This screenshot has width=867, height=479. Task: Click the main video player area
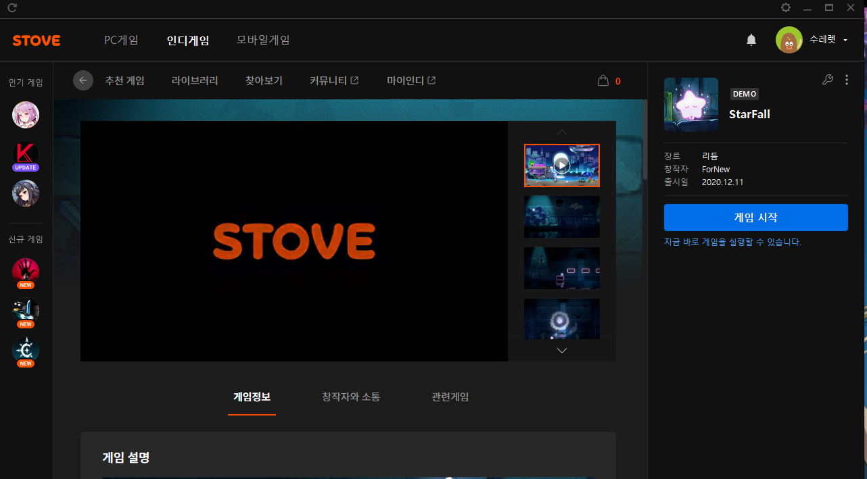[x=294, y=241]
